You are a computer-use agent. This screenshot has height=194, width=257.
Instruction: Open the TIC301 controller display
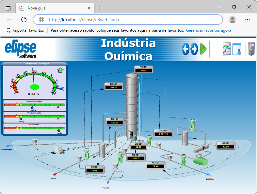coord(114,86)
